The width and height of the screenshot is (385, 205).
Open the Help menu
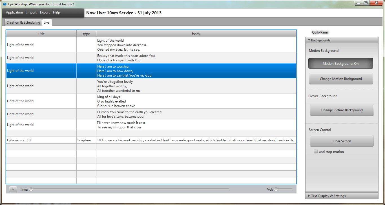pyautogui.click(x=56, y=12)
